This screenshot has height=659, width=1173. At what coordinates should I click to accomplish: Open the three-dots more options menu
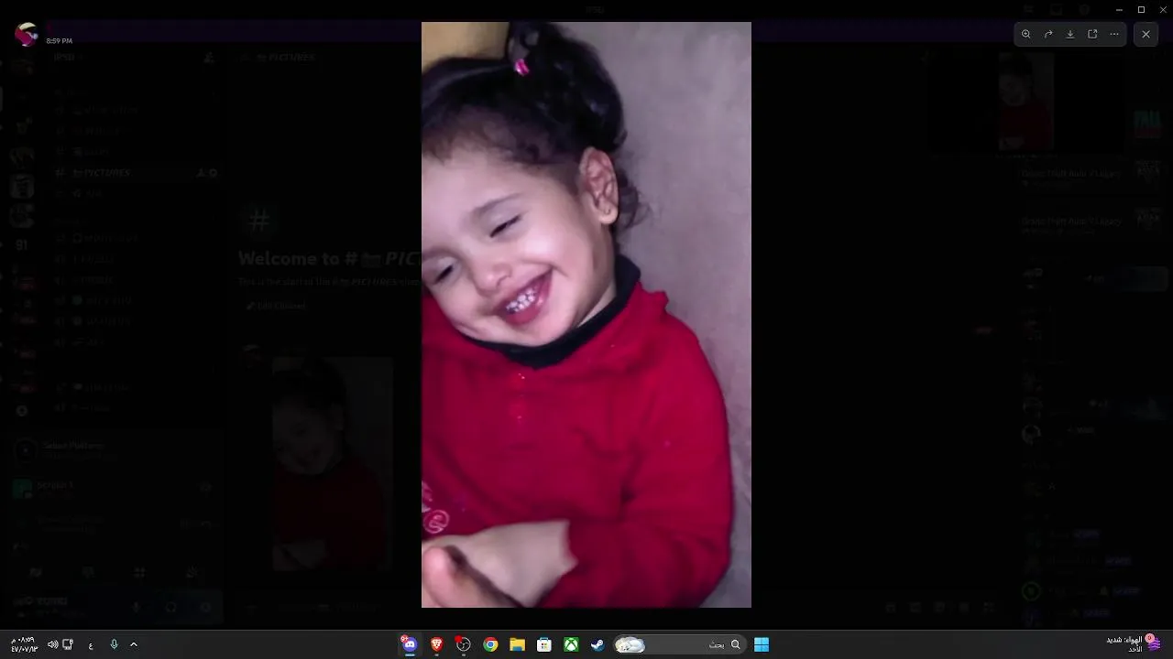(x=1114, y=34)
